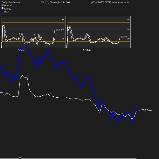
Task: Select the 'Daily Stochastics' title text
Action: pos(11,3)
